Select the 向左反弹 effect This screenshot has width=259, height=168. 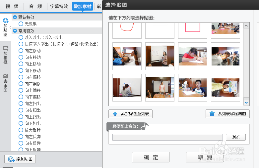(21, 137)
